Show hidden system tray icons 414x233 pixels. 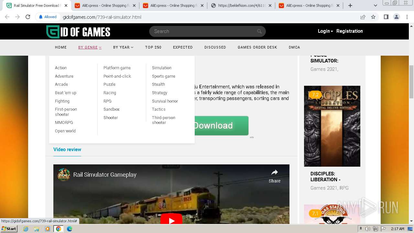click(x=361, y=229)
